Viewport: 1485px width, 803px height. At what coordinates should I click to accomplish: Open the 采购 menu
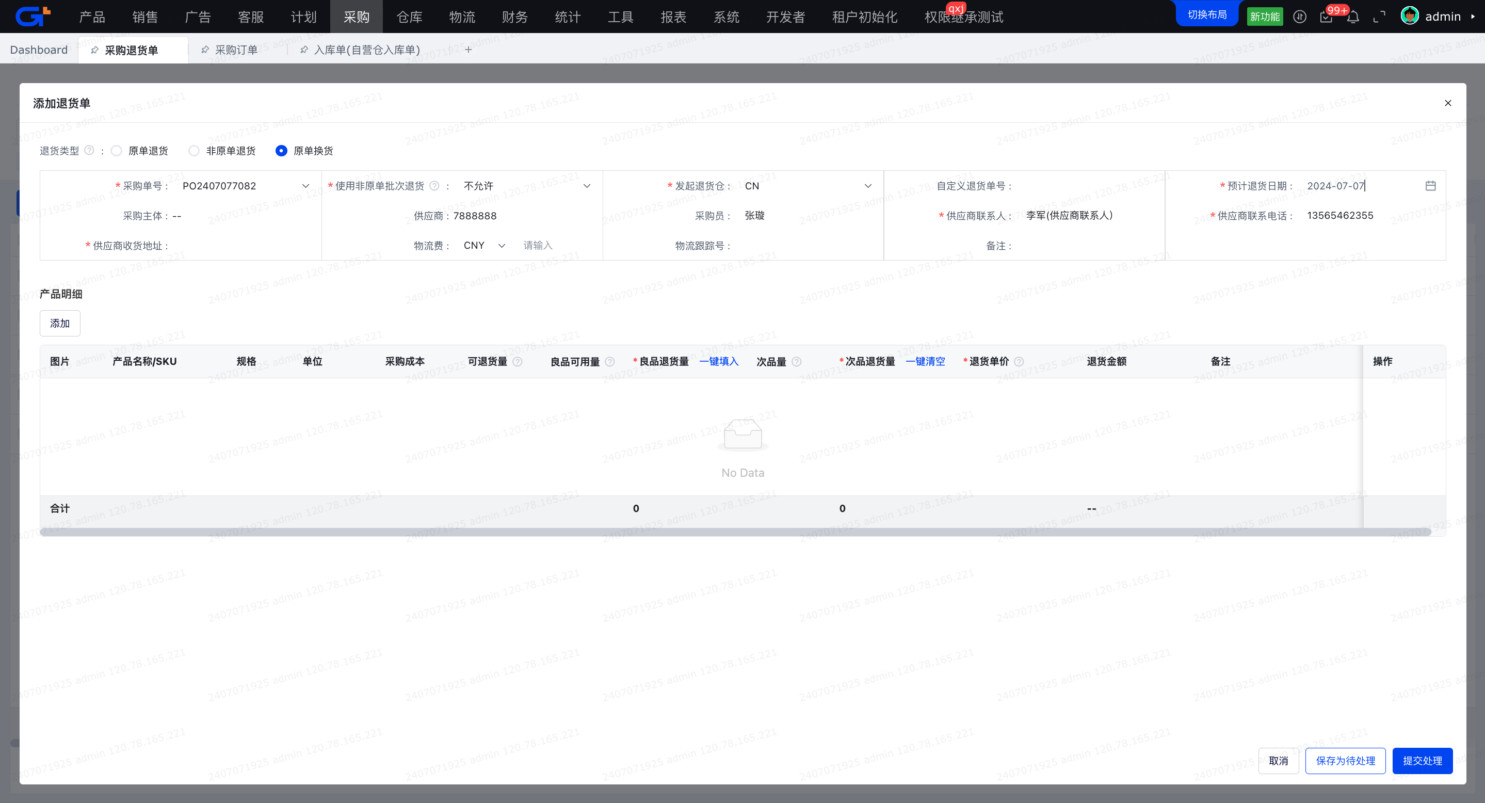(357, 17)
